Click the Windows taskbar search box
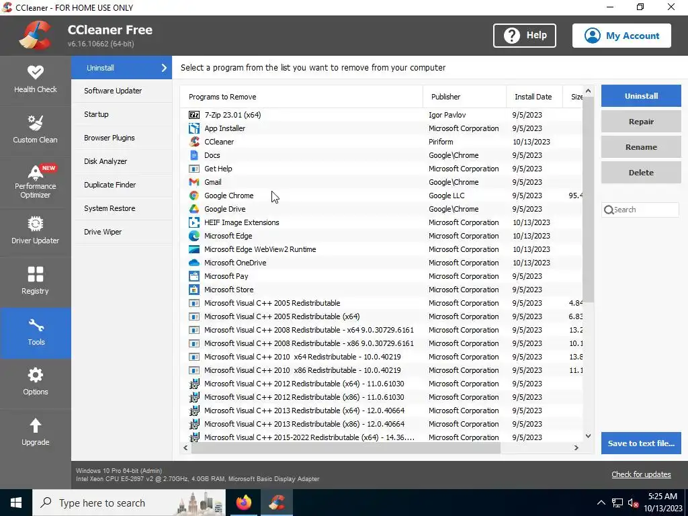688x516 pixels. [x=129, y=503]
